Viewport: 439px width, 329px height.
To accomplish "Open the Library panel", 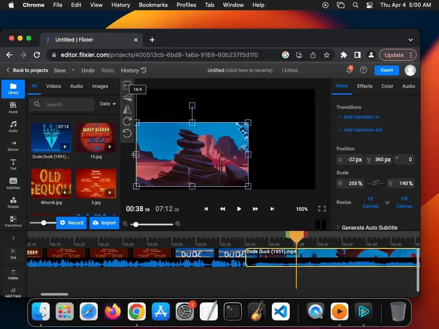I will 13,89.
